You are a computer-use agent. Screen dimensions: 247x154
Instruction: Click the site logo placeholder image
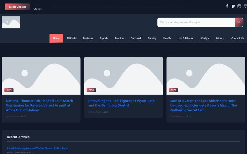[x=11, y=23]
